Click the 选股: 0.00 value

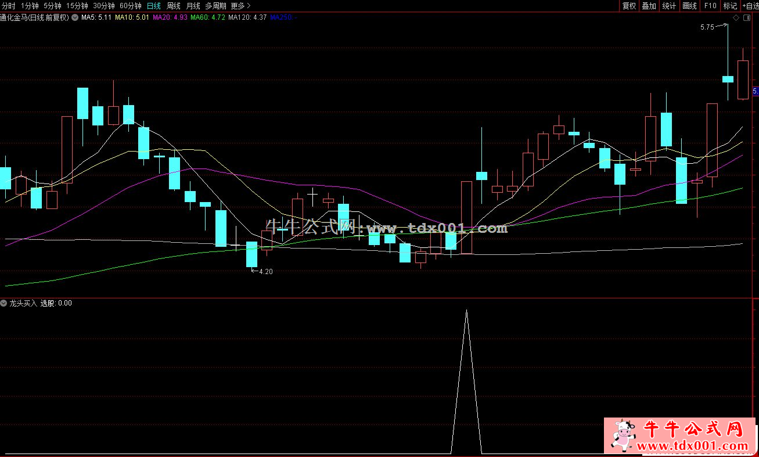tap(56, 303)
